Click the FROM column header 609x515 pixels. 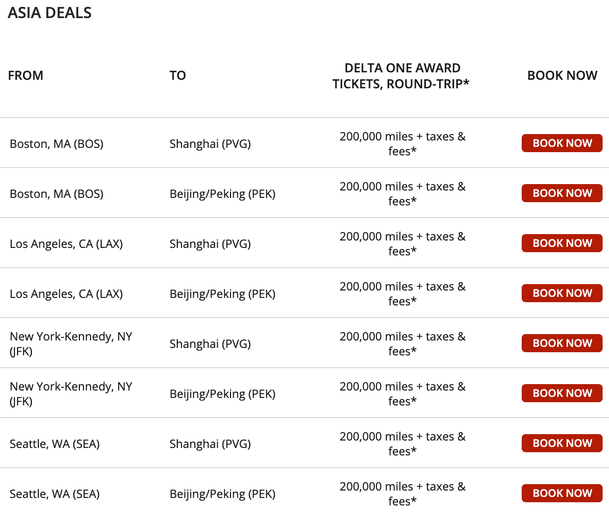[26, 76]
